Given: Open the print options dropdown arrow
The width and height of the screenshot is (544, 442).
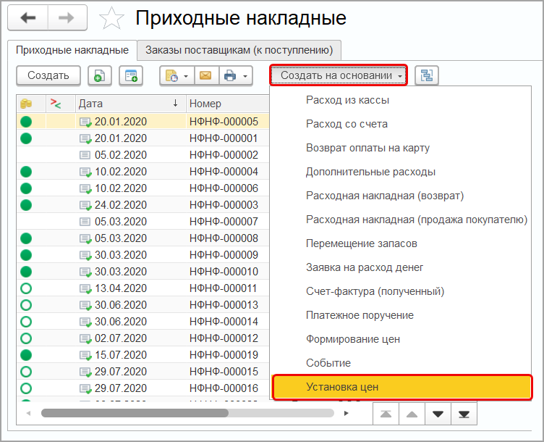Looking at the screenshot, I should (245, 76).
